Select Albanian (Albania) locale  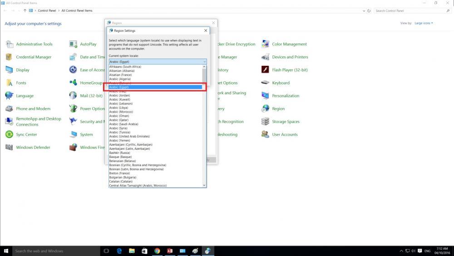[x=155, y=71]
